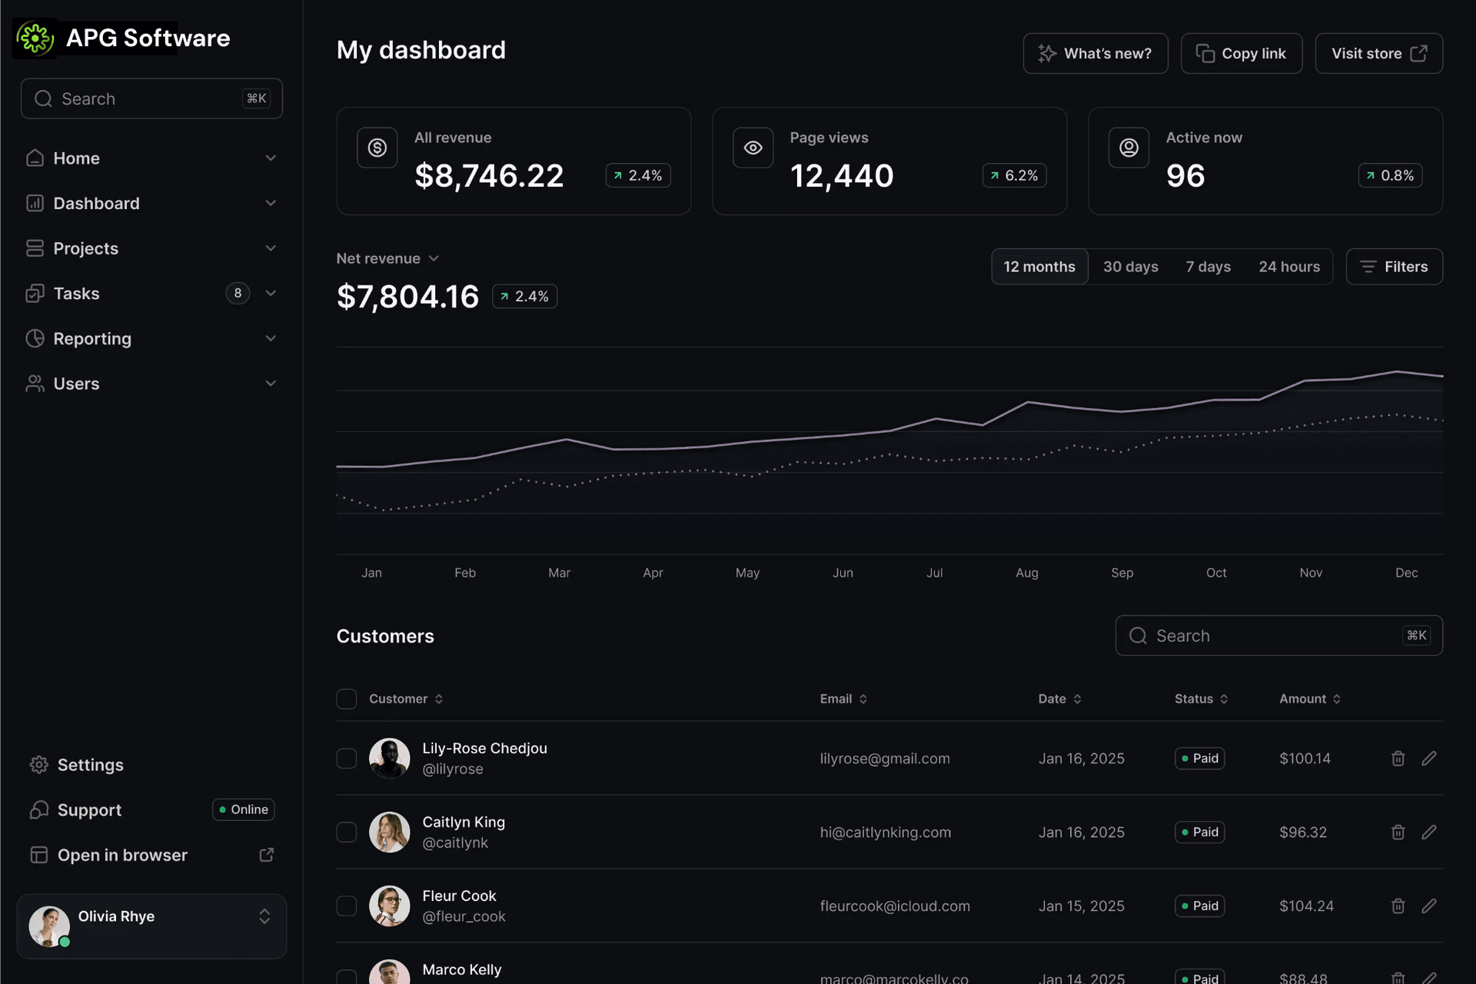Click the Customers search field

click(x=1278, y=635)
